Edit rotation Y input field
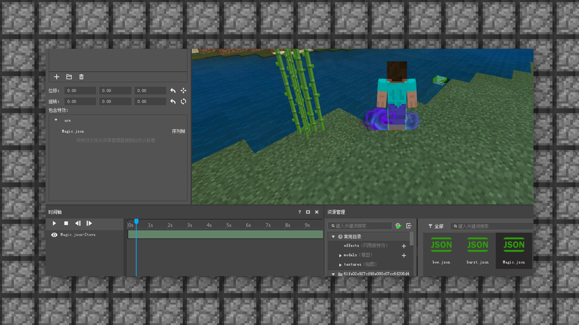The height and width of the screenshot is (325, 579). tap(115, 101)
